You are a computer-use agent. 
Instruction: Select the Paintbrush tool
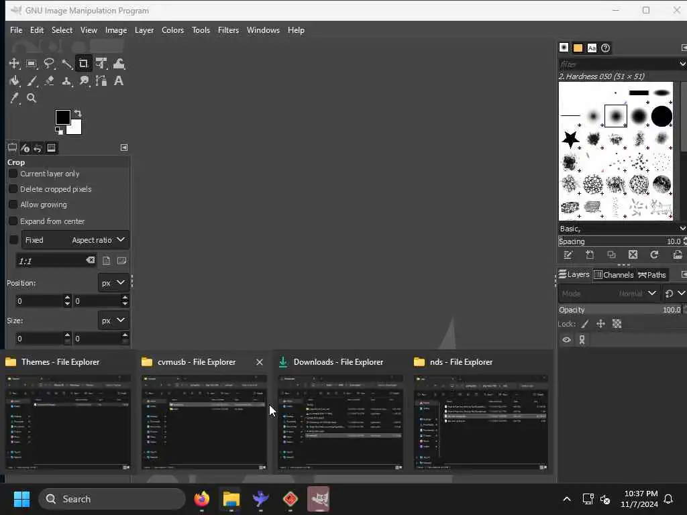click(31, 81)
